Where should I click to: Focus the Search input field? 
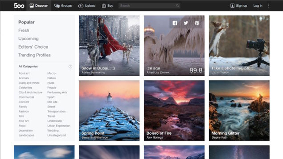coord(149,6)
